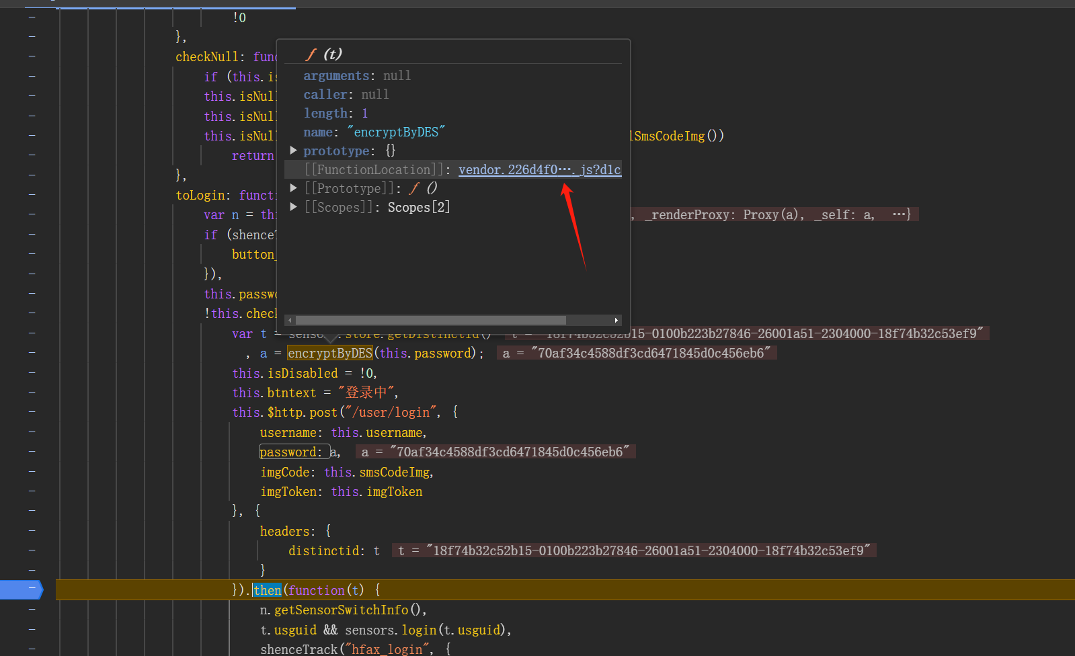The width and height of the screenshot is (1075, 656).
Task: Click 'this.isDisabled = !0' statement
Action: (304, 373)
